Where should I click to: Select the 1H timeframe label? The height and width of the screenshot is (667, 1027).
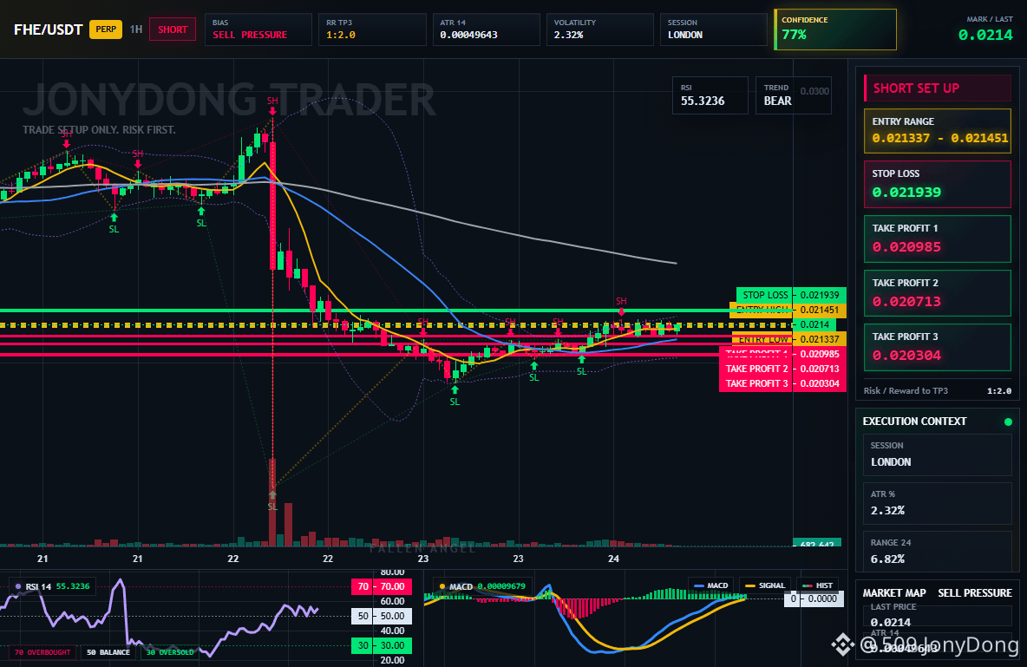tap(135, 29)
